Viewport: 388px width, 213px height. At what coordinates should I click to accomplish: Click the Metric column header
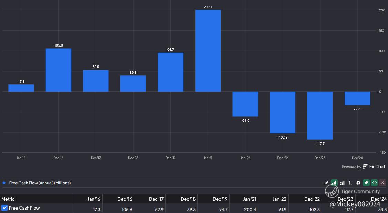coord(8,199)
